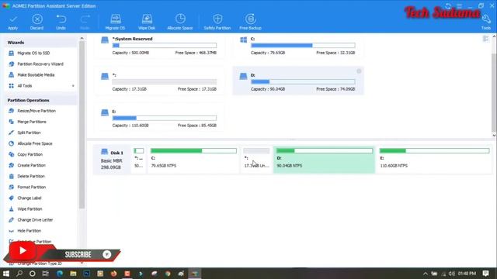
Task: Open the Windows Start menu
Action: tap(6, 274)
